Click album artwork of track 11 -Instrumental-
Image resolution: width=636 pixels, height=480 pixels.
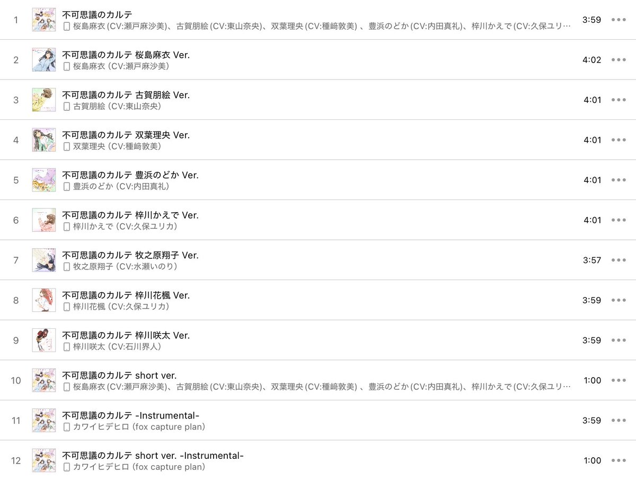point(44,420)
